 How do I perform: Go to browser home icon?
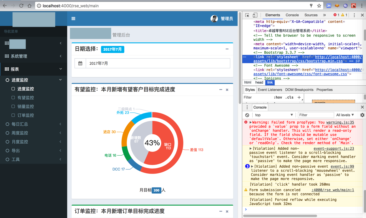pyautogui.click(x=29, y=6)
